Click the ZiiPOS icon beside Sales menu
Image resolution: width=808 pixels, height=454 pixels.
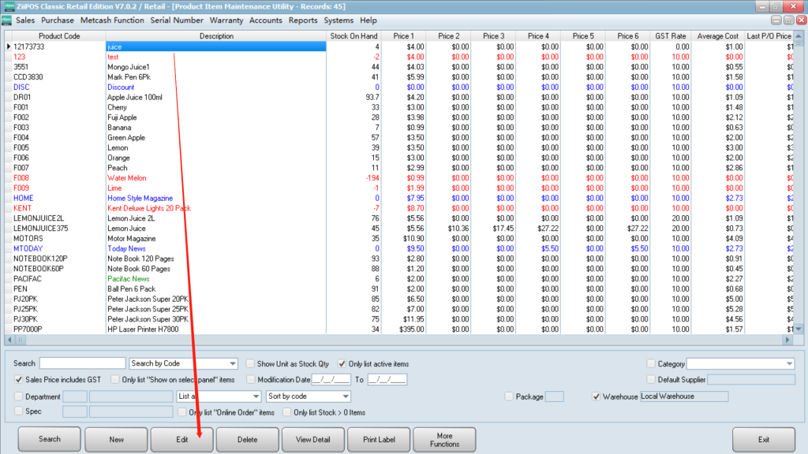point(7,20)
